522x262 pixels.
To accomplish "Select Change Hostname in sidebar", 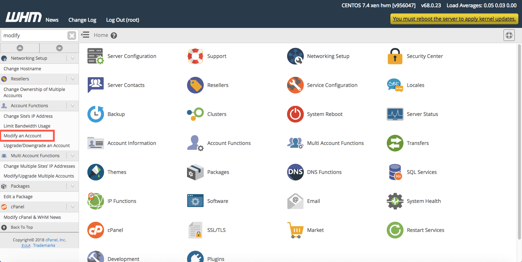I will point(22,68).
